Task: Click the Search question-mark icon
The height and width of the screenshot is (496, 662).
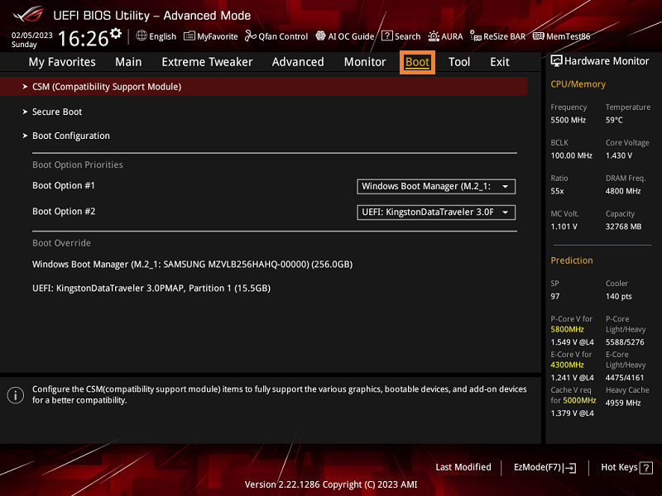Action: tap(386, 36)
